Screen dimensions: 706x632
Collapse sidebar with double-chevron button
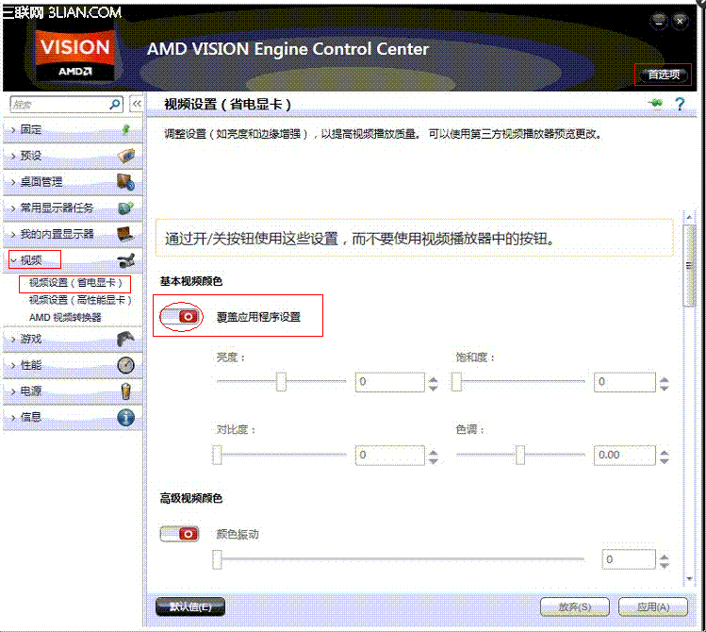[x=136, y=105]
